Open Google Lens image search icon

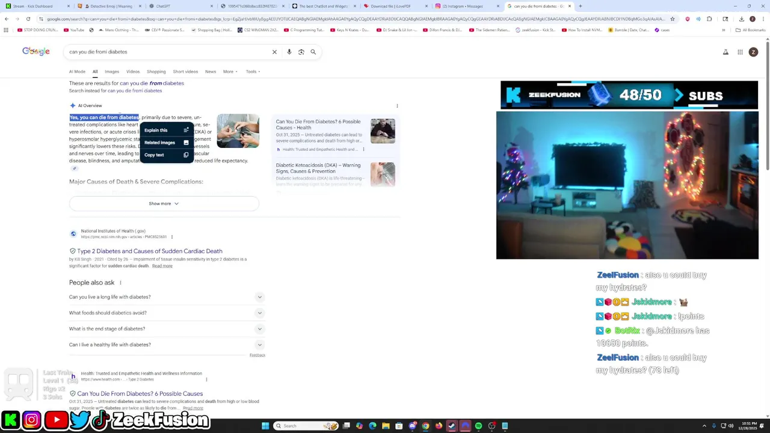pyautogui.click(x=301, y=52)
